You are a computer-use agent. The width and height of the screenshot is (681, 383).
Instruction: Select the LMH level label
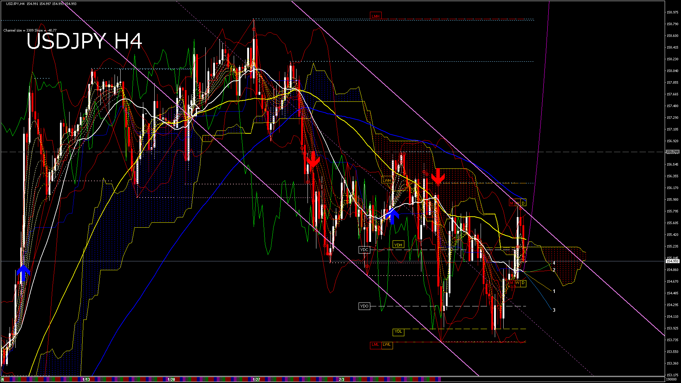[x=376, y=16]
